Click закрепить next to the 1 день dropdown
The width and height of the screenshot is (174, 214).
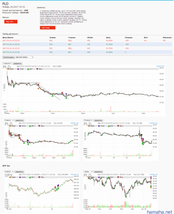tap(98, 172)
